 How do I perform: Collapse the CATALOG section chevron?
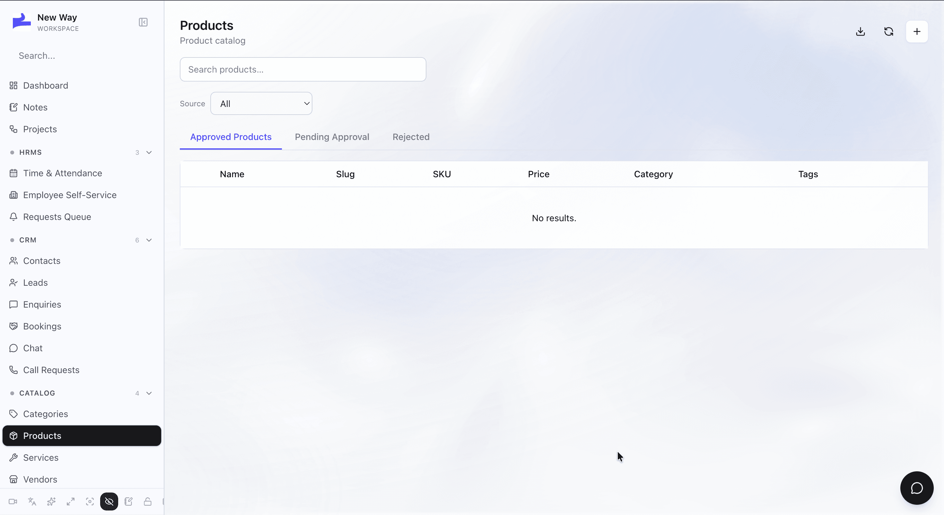coord(149,393)
